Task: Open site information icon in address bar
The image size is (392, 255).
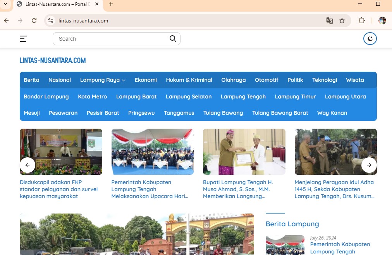Action: 51,21
